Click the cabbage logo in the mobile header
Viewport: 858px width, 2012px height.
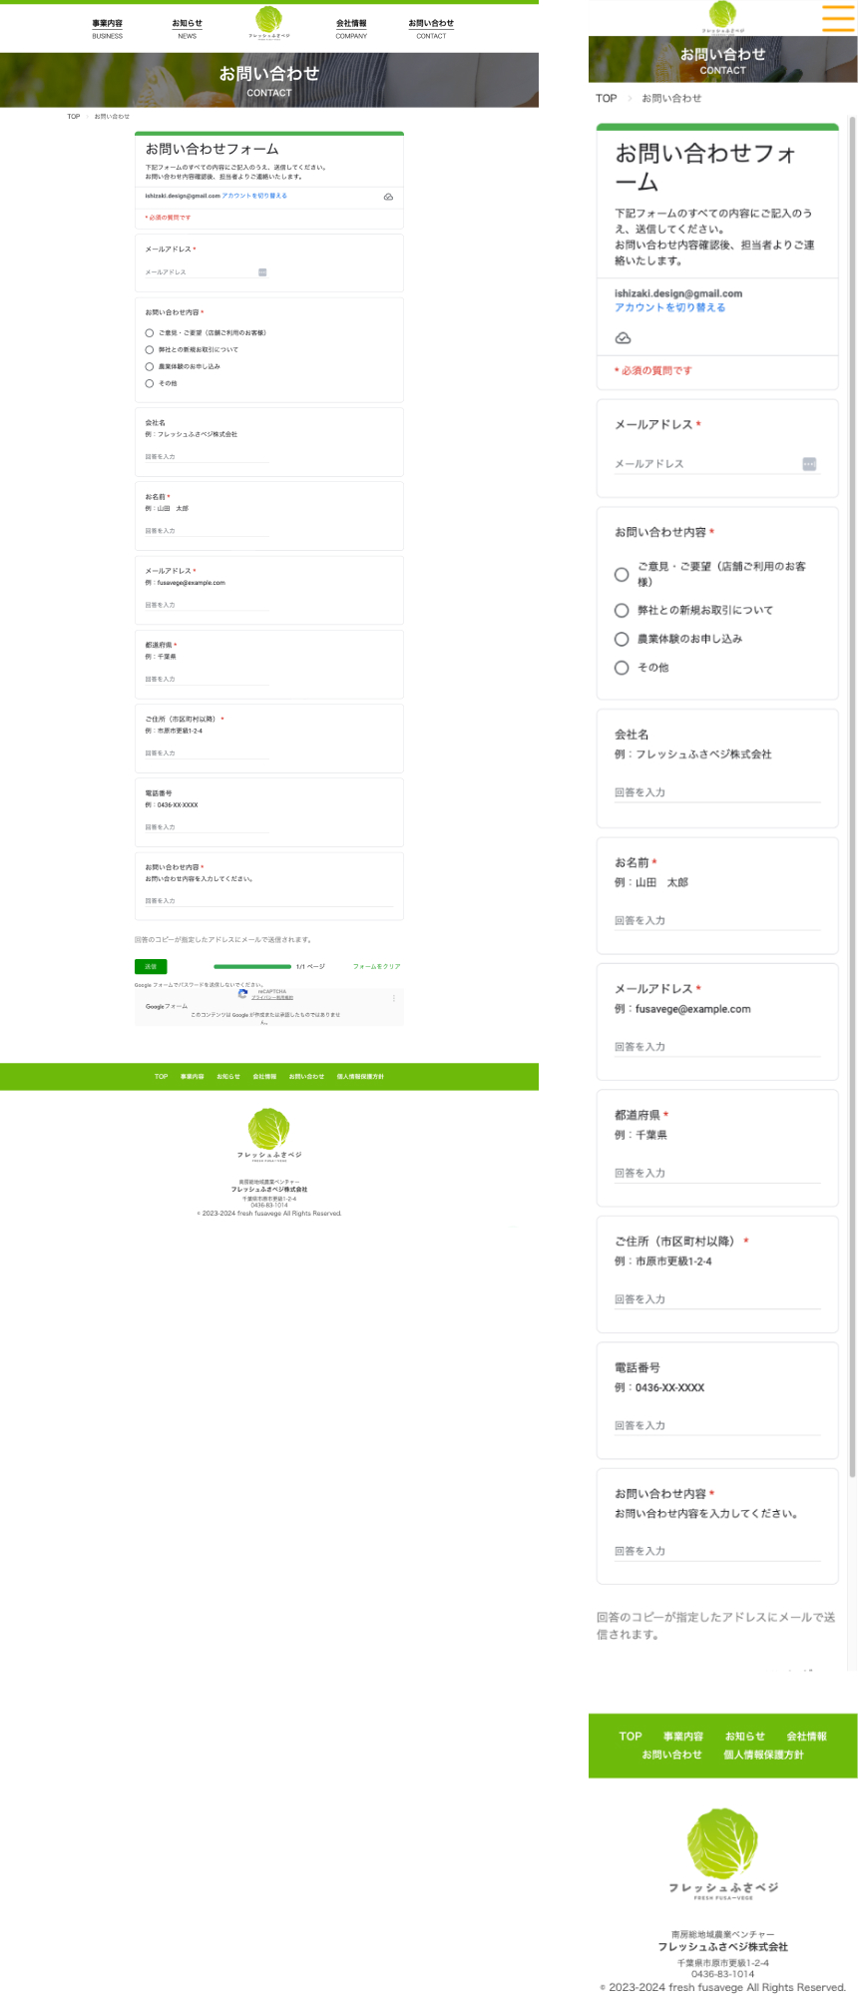[722, 18]
